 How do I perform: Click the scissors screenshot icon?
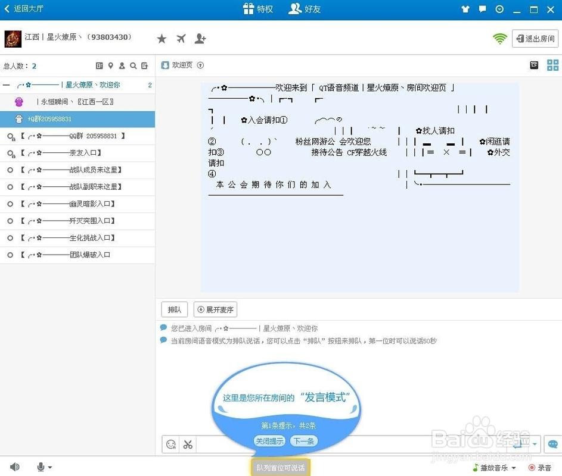[188, 444]
